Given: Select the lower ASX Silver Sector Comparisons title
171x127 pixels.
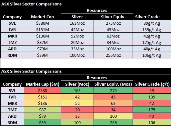Looking at the screenshot, I should pos(31,71).
